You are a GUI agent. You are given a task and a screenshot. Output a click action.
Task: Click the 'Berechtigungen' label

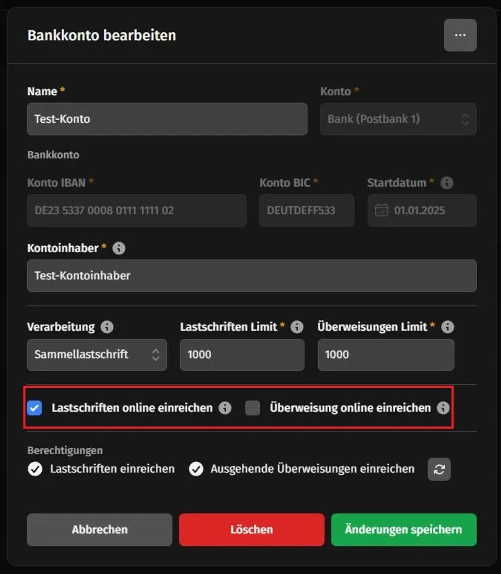click(x=65, y=450)
